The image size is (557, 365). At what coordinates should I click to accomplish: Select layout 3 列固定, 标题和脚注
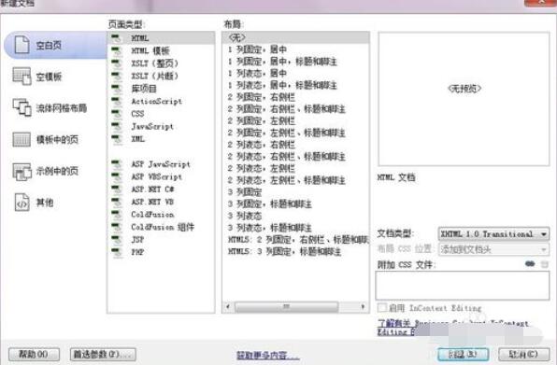[295, 204]
